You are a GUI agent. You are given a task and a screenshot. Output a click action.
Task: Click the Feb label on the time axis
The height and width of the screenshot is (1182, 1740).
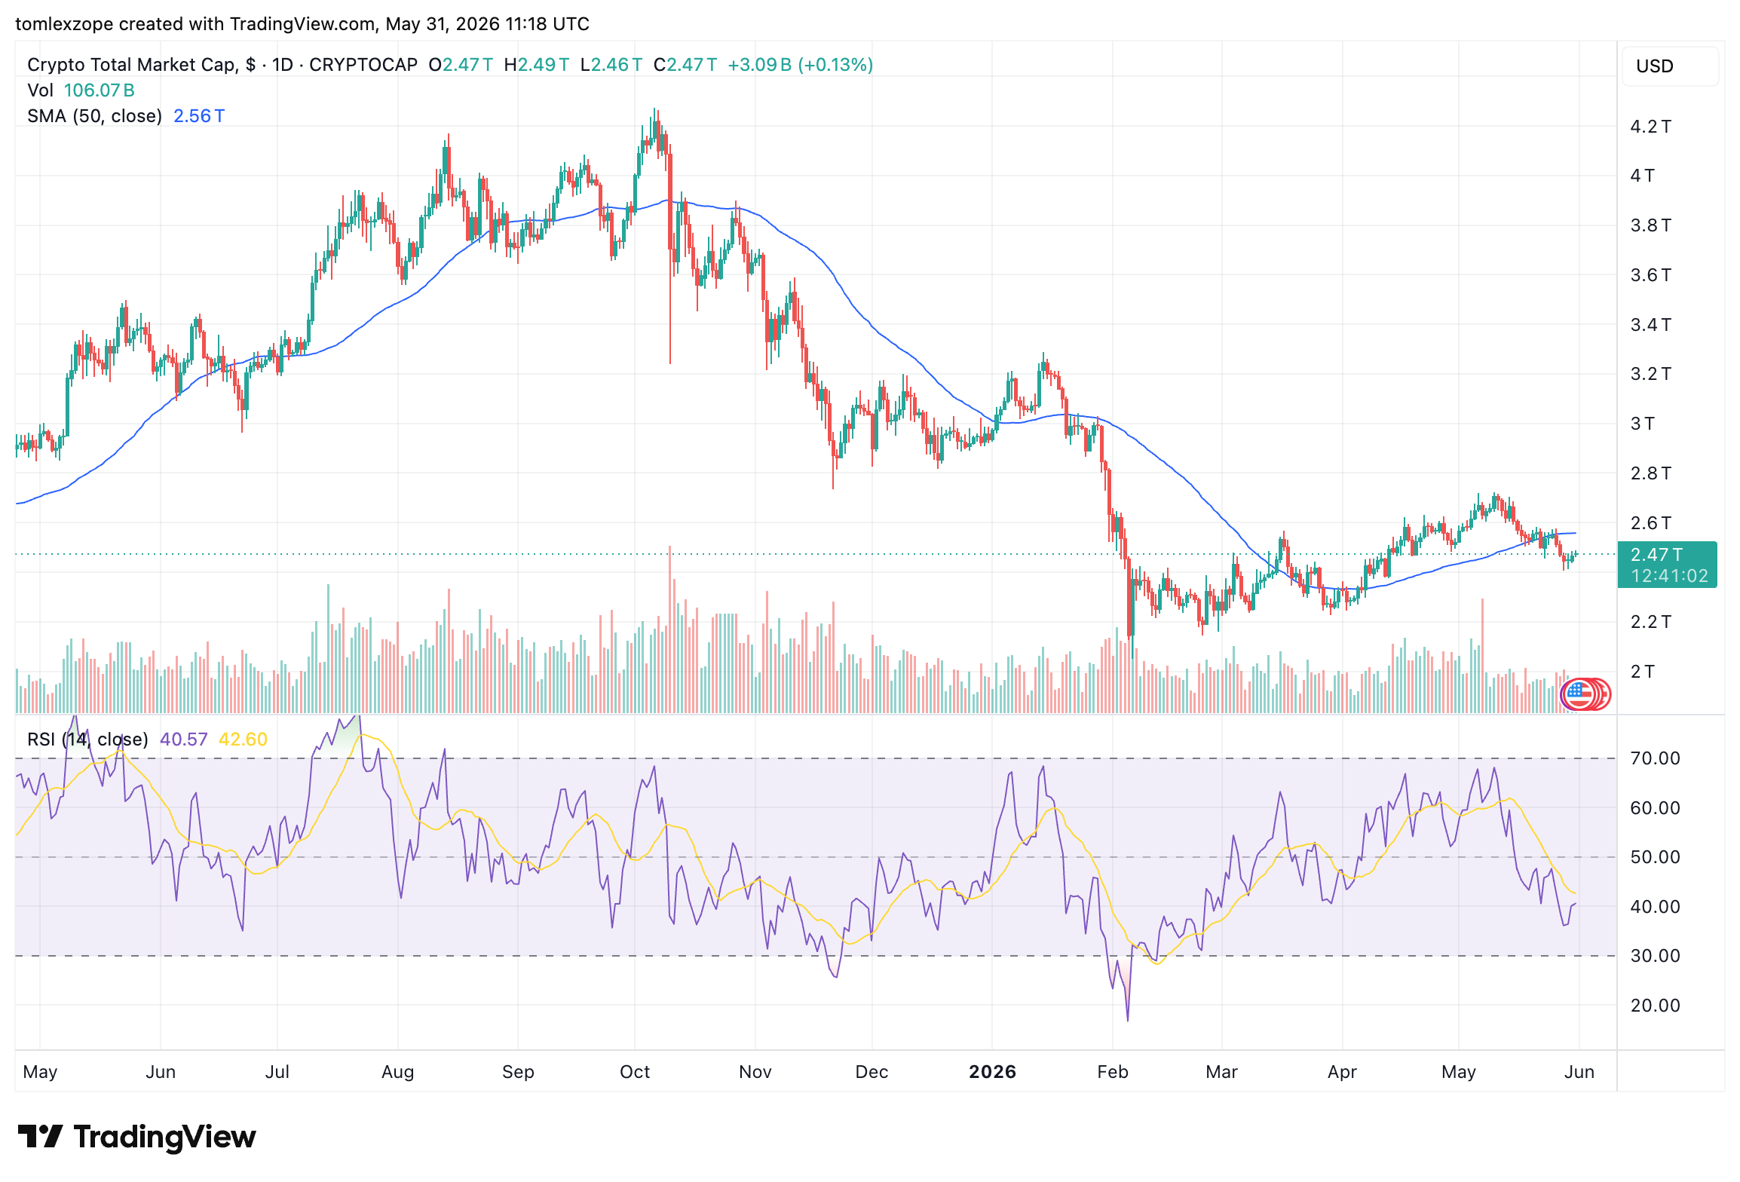pyautogui.click(x=1113, y=1072)
